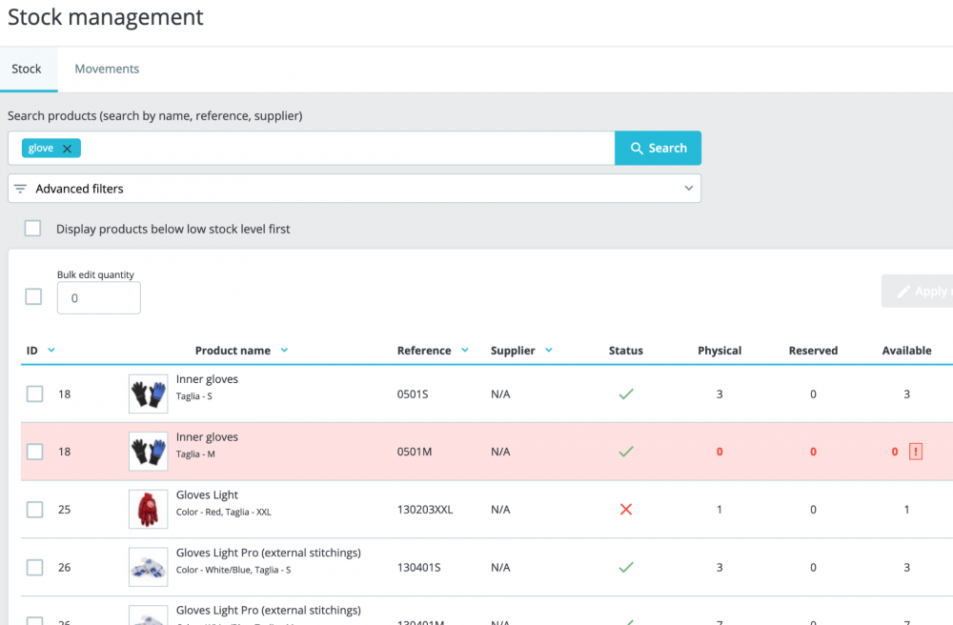Sort by Product name column arrow
The height and width of the screenshot is (625, 953).
pos(284,351)
